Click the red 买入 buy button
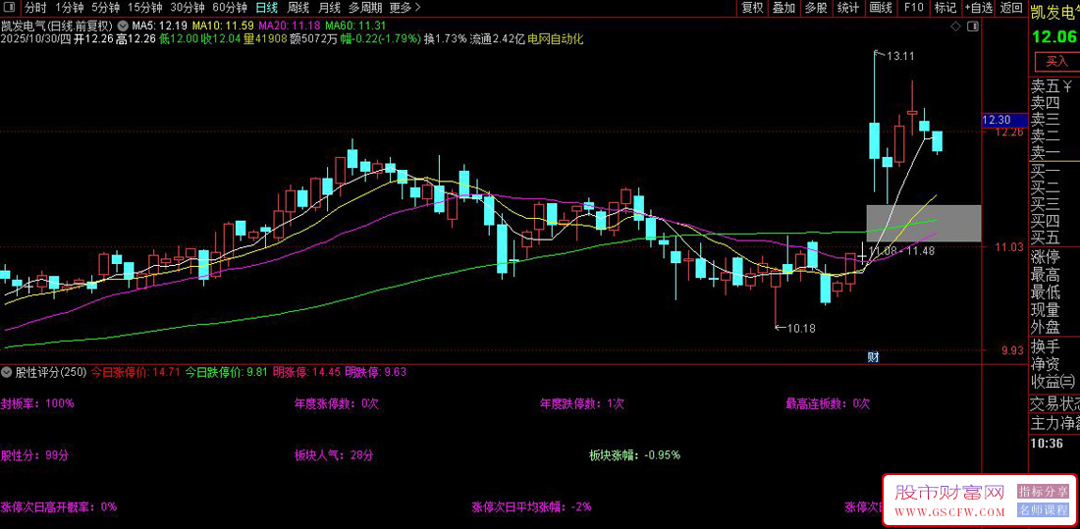1080x529 pixels. [x=1055, y=61]
